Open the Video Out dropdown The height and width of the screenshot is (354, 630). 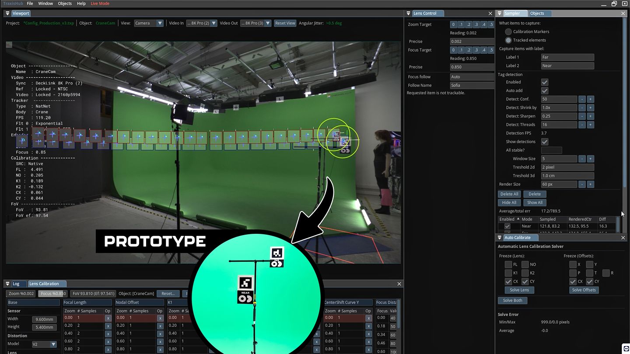tap(256, 23)
